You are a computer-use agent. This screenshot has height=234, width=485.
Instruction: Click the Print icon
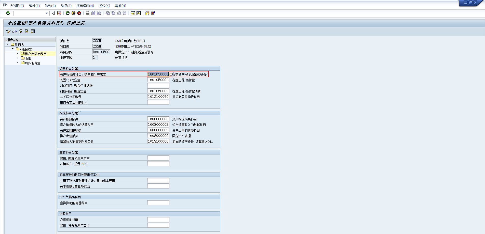(88, 13)
